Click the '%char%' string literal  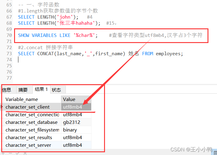(x=84, y=35)
